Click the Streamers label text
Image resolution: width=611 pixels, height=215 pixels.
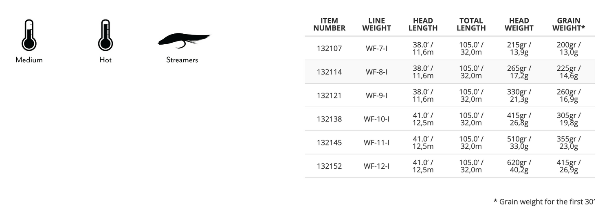[x=182, y=60]
